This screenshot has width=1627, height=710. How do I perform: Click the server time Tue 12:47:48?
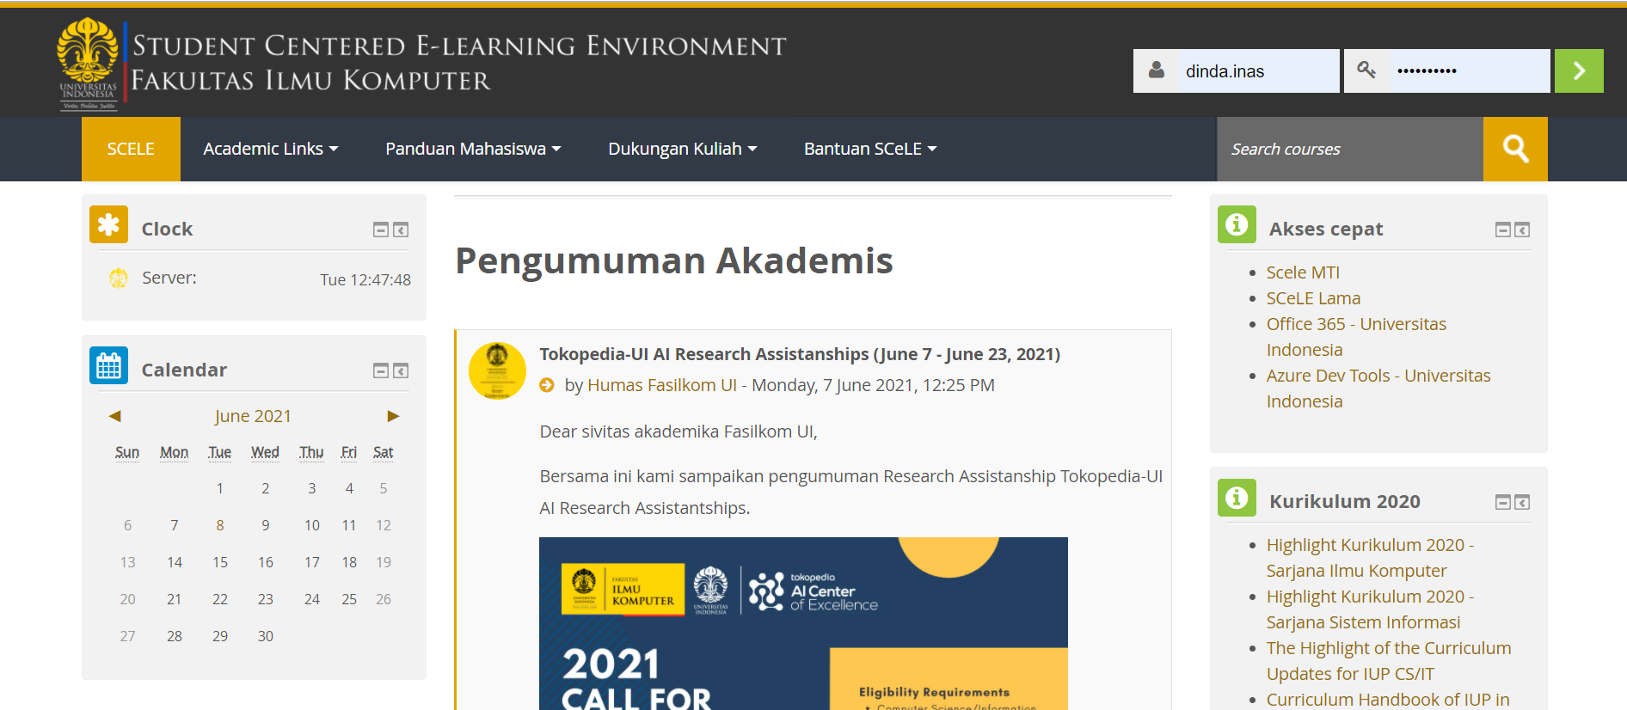(x=365, y=279)
